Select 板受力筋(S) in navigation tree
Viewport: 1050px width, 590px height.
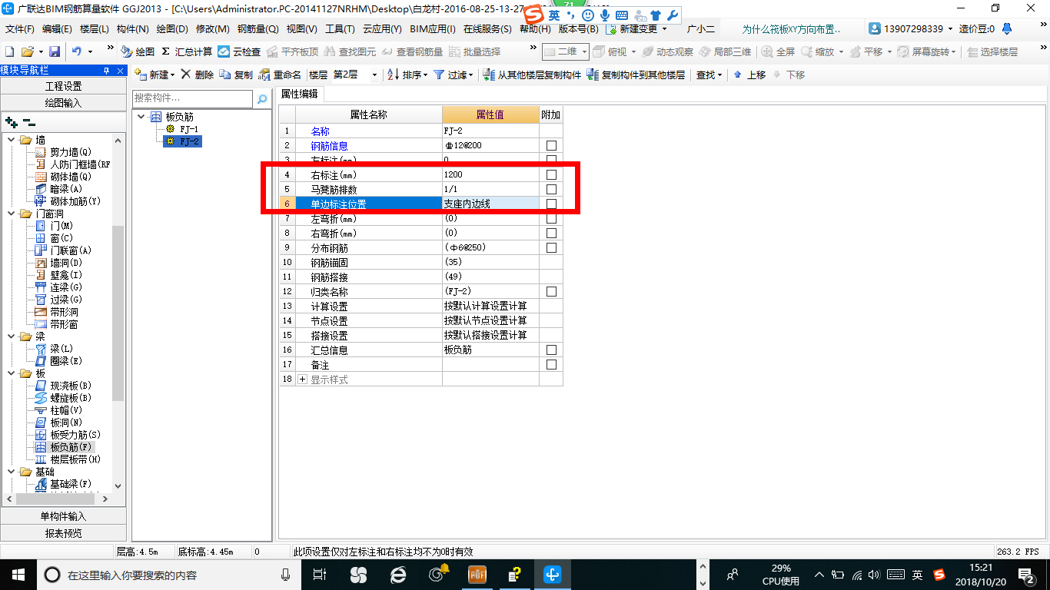pos(75,435)
